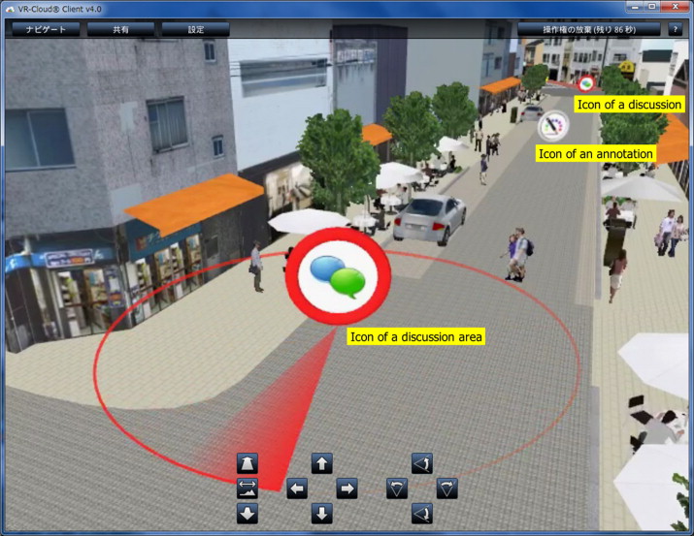Click the move forward arrow button

(x=322, y=463)
